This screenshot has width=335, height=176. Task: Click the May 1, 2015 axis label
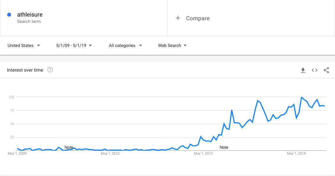(203, 153)
